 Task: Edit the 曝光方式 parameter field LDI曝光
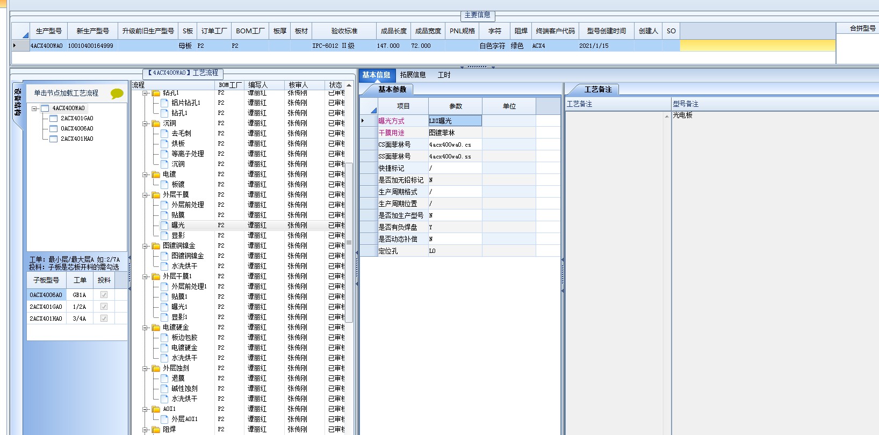pyautogui.click(x=455, y=121)
